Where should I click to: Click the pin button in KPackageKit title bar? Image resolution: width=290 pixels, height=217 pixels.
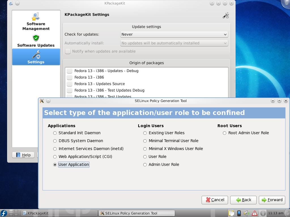[x=17, y=3]
